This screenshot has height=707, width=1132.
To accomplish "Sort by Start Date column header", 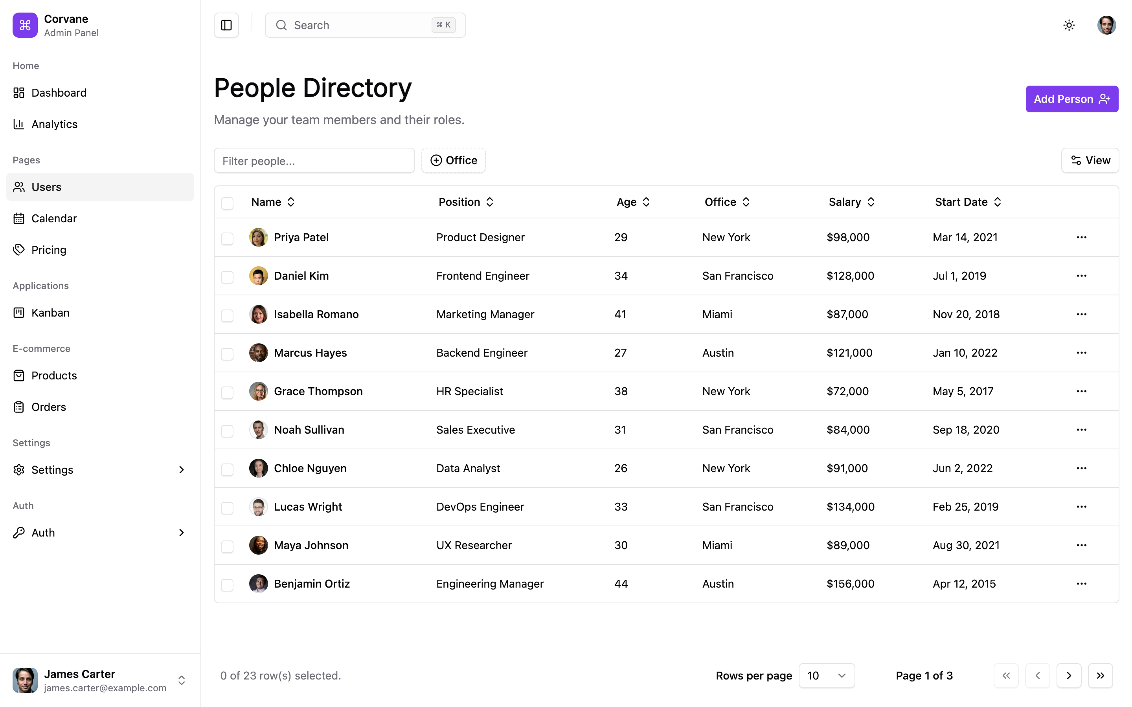I will (968, 202).
